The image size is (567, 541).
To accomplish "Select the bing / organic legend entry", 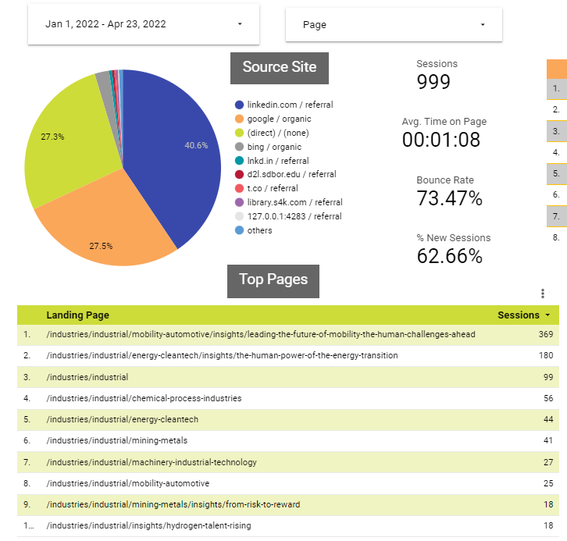I will (273, 147).
